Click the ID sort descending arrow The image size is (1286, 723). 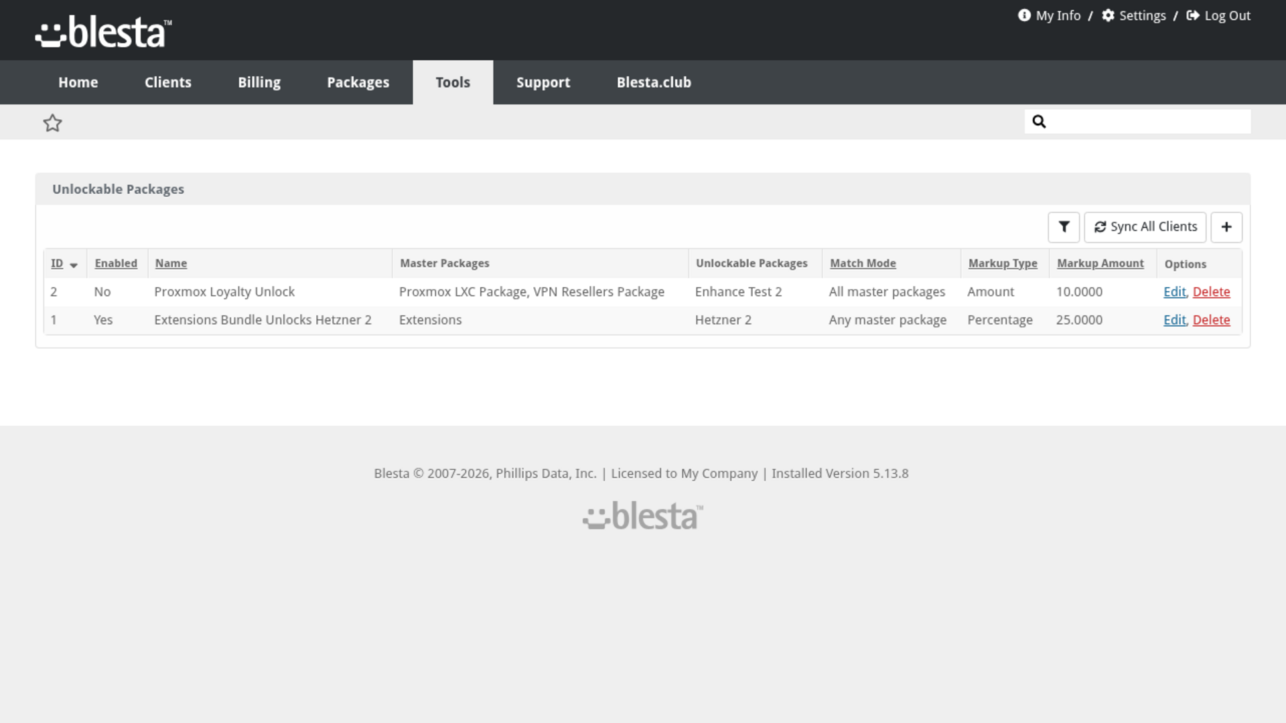(x=74, y=265)
